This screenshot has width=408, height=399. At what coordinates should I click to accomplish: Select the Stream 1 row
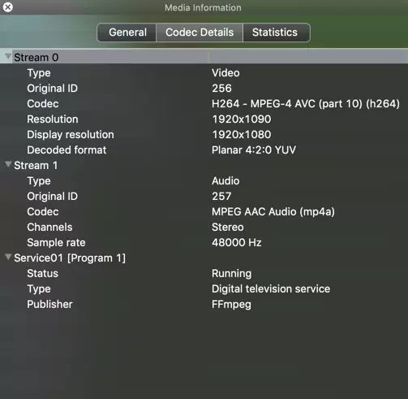[204, 165]
